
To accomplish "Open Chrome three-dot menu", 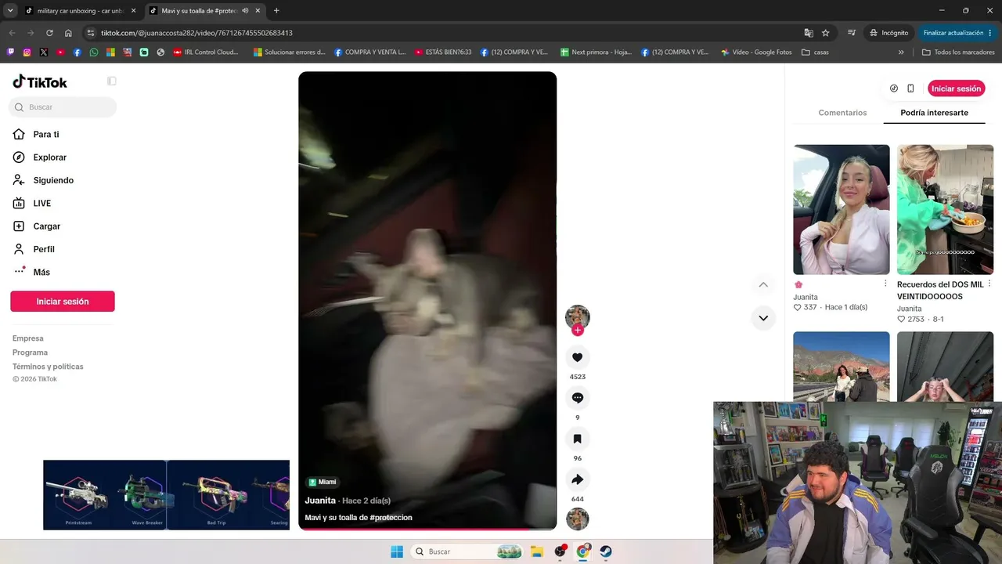I will [990, 33].
